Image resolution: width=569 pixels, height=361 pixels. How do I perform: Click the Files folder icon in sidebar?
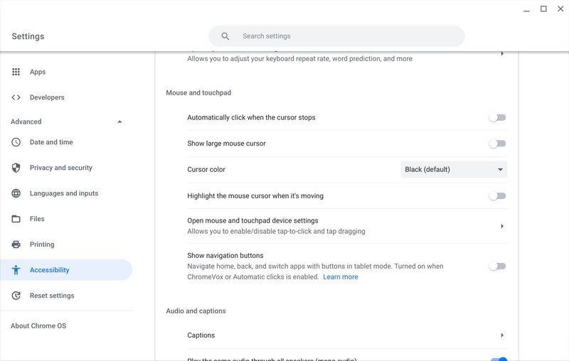(16, 219)
